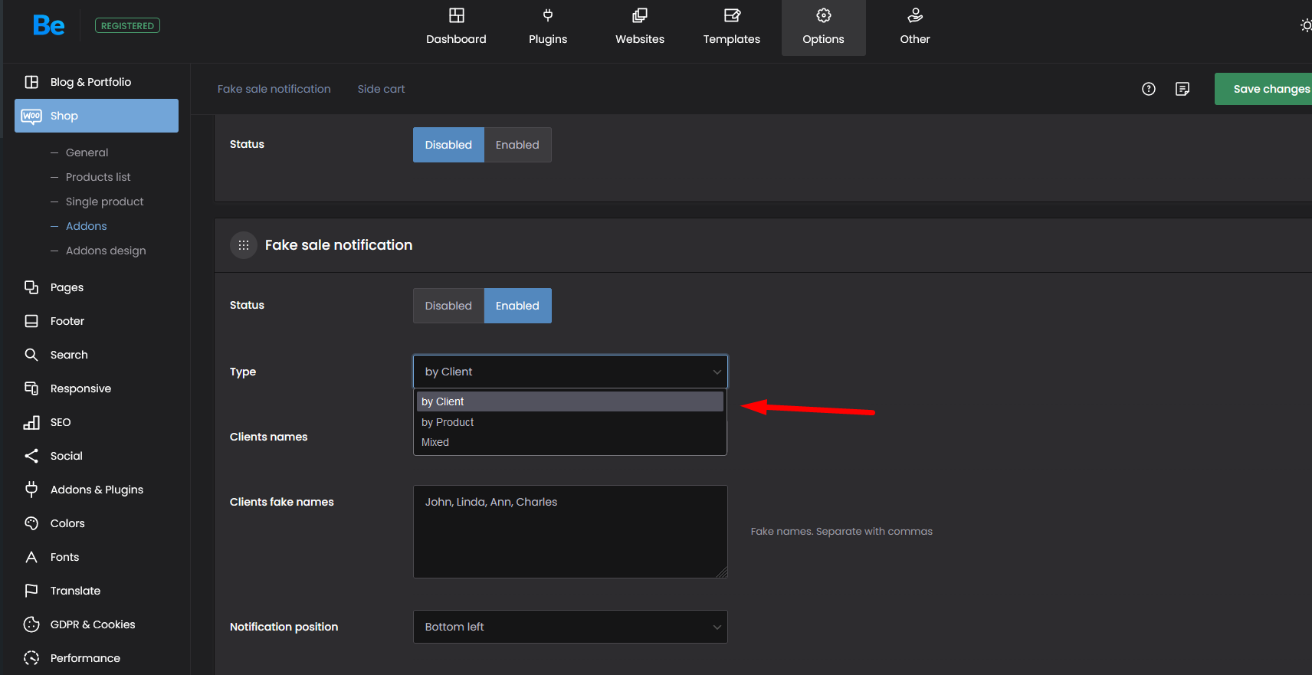Open the Plugins plug icon
The width and height of the screenshot is (1312, 675).
[x=548, y=15]
